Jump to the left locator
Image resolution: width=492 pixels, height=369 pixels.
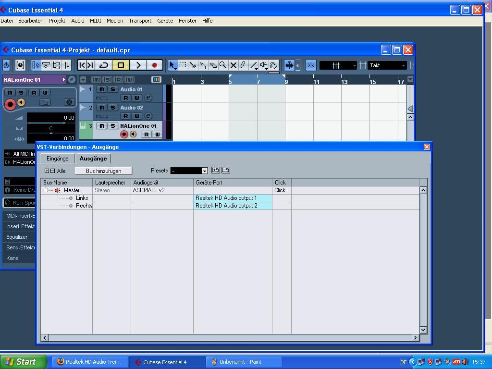[x=82, y=65]
